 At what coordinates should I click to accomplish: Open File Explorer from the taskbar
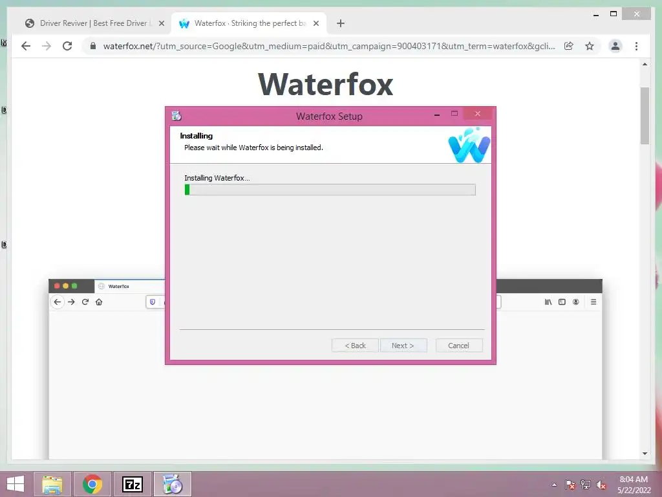52,484
